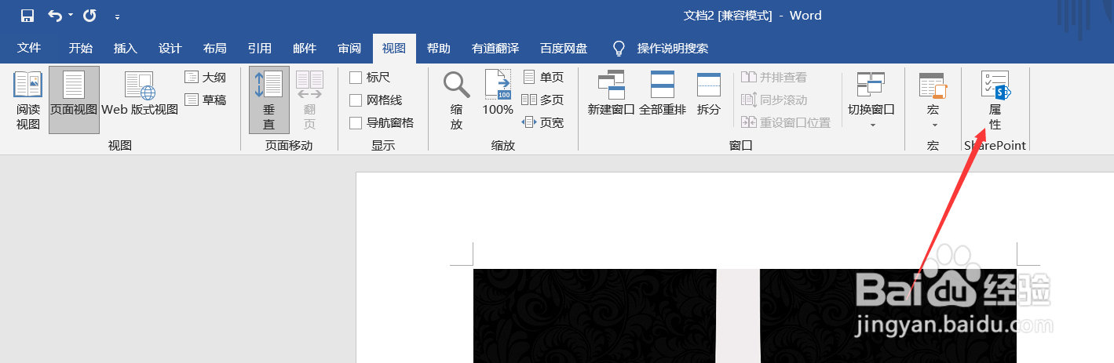Click 全部重排 (Arrange All)
The height and width of the screenshot is (363, 1114).
(x=663, y=94)
